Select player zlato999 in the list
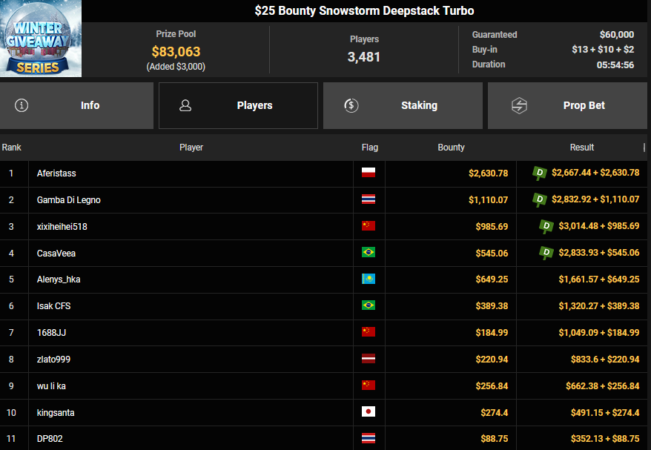Image resolution: width=651 pixels, height=450 pixels. 53,360
